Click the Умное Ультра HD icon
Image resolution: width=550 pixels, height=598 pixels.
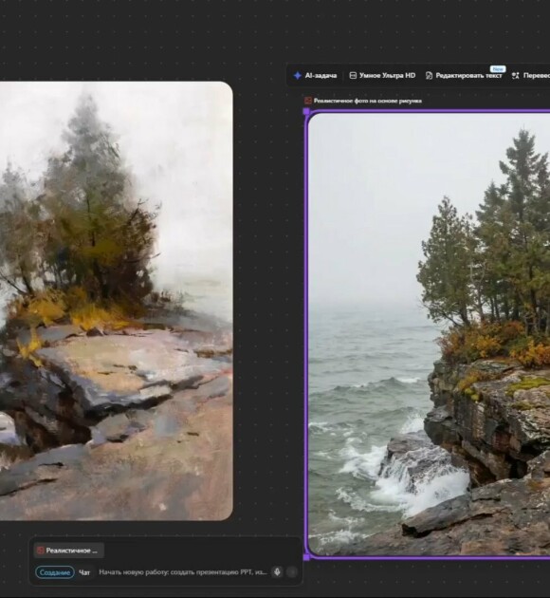click(x=353, y=76)
